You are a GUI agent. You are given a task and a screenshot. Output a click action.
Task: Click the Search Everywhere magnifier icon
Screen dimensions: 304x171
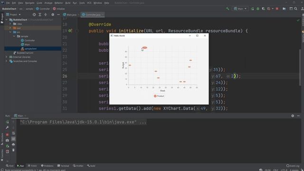tap(295, 9)
